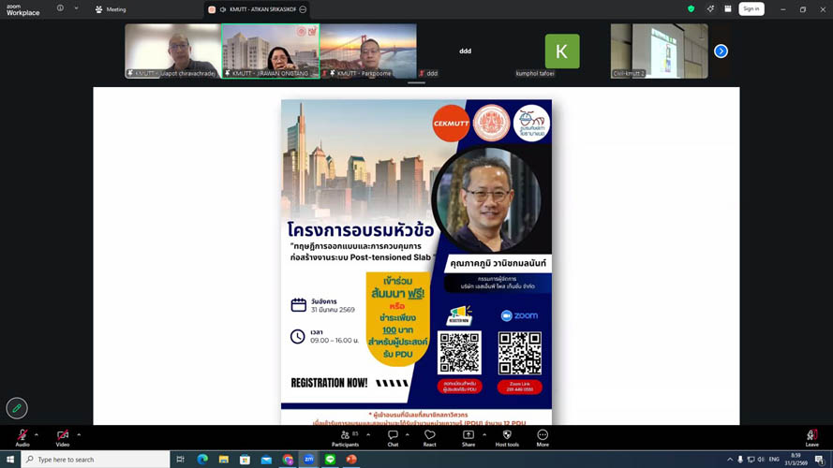
Task: Open the calendar icon beside Sign in
Action: (728, 9)
